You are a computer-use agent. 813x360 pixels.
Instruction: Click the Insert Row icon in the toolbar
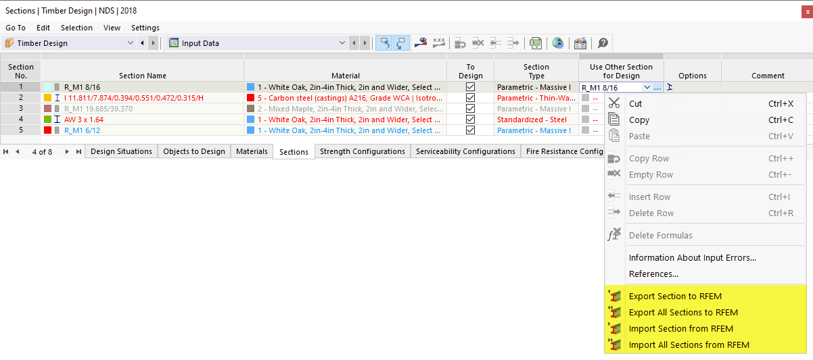496,43
